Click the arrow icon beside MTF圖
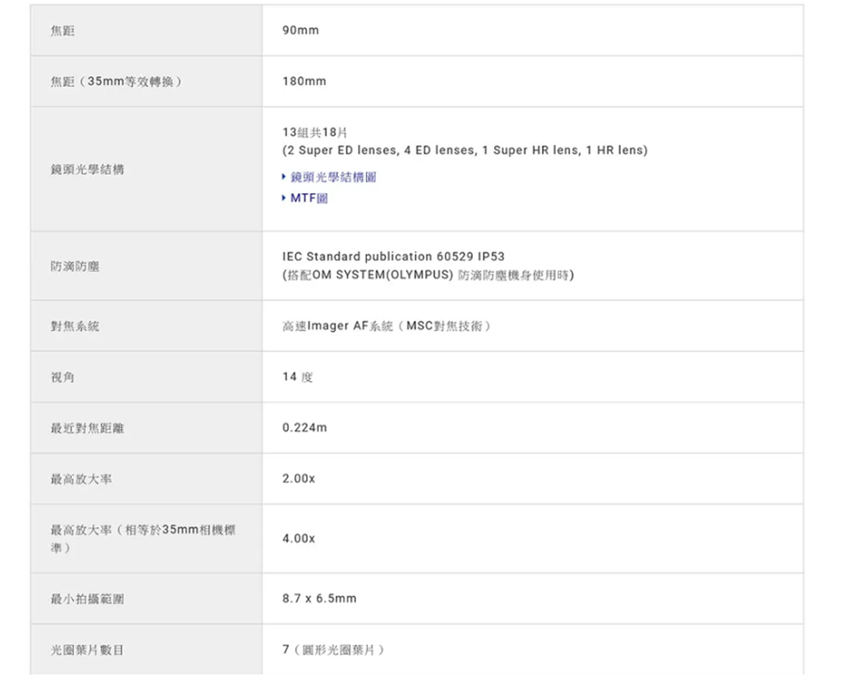This screenshot has width=849, height=683. point(284,198)
